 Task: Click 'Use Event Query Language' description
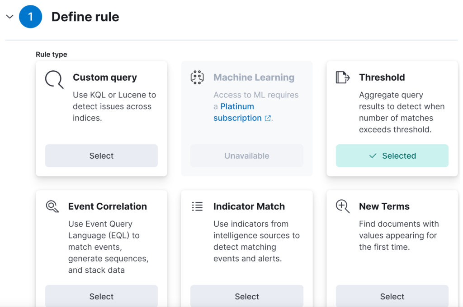point(109,247)
